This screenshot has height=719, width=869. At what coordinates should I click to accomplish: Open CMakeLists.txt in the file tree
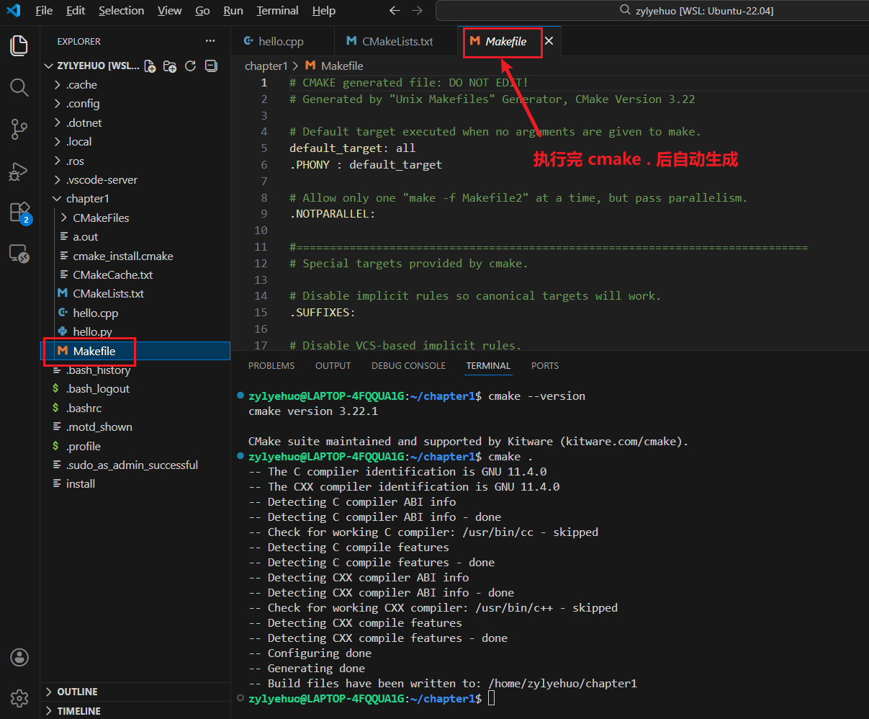click(135, 294)
